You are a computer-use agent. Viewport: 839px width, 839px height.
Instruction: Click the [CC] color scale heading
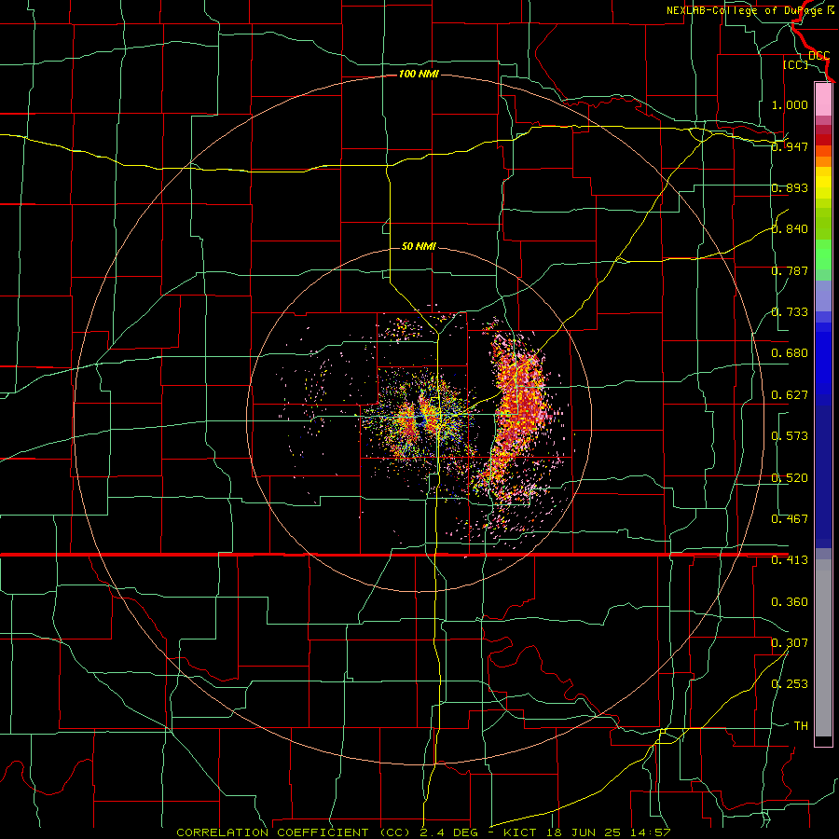point(795,64)
